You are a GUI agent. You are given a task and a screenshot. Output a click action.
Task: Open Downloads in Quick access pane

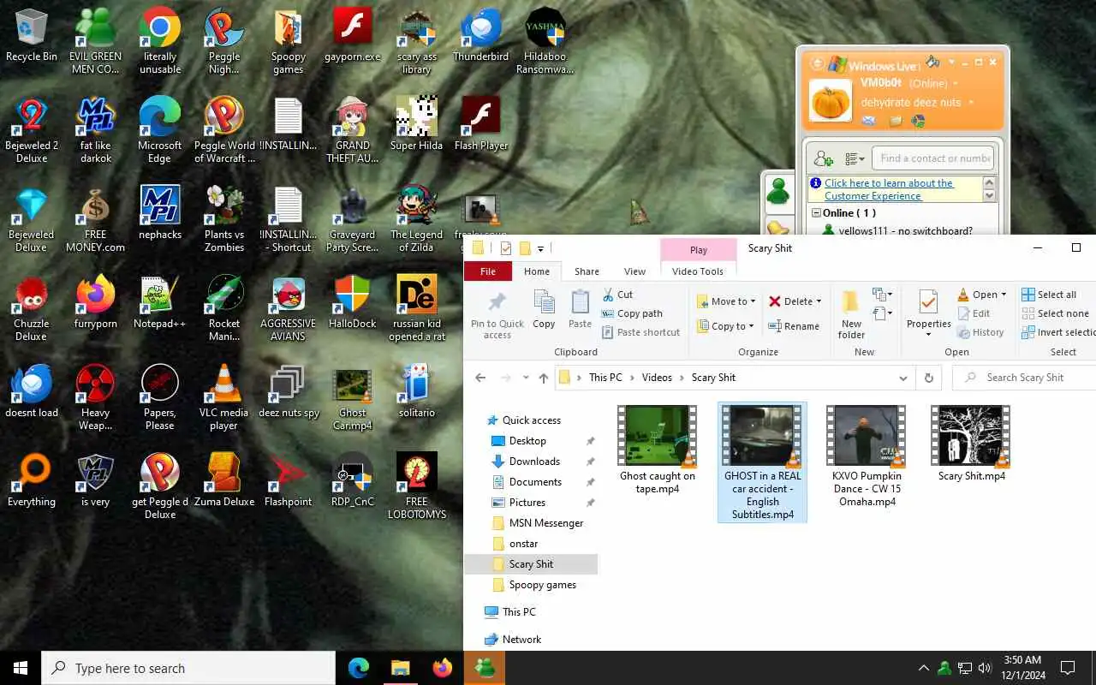534,462
